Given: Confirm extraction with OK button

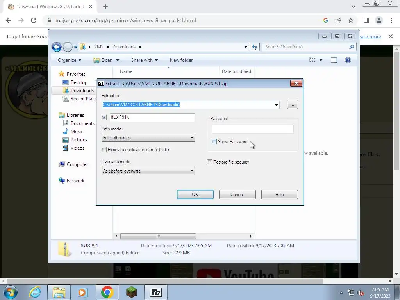Looking at the screenshot, I should click(x=195, y=195).
